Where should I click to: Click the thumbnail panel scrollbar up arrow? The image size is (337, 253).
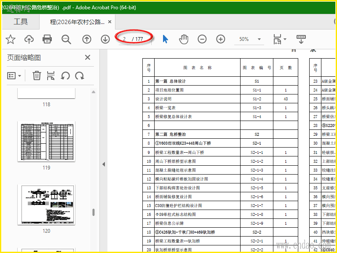[93, 92]
